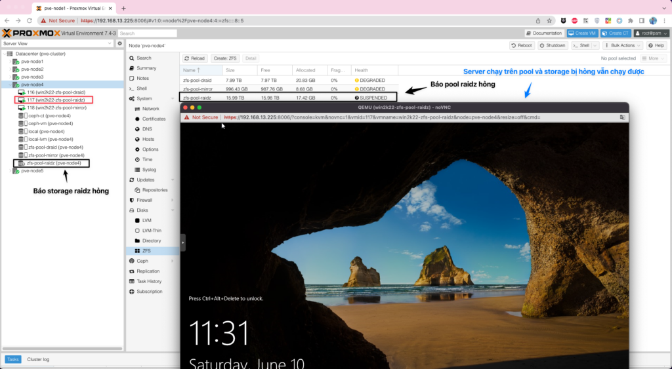Sort by the Name column header
The width and height of the screenshot is (672, 369).
[x=201, y=70]
